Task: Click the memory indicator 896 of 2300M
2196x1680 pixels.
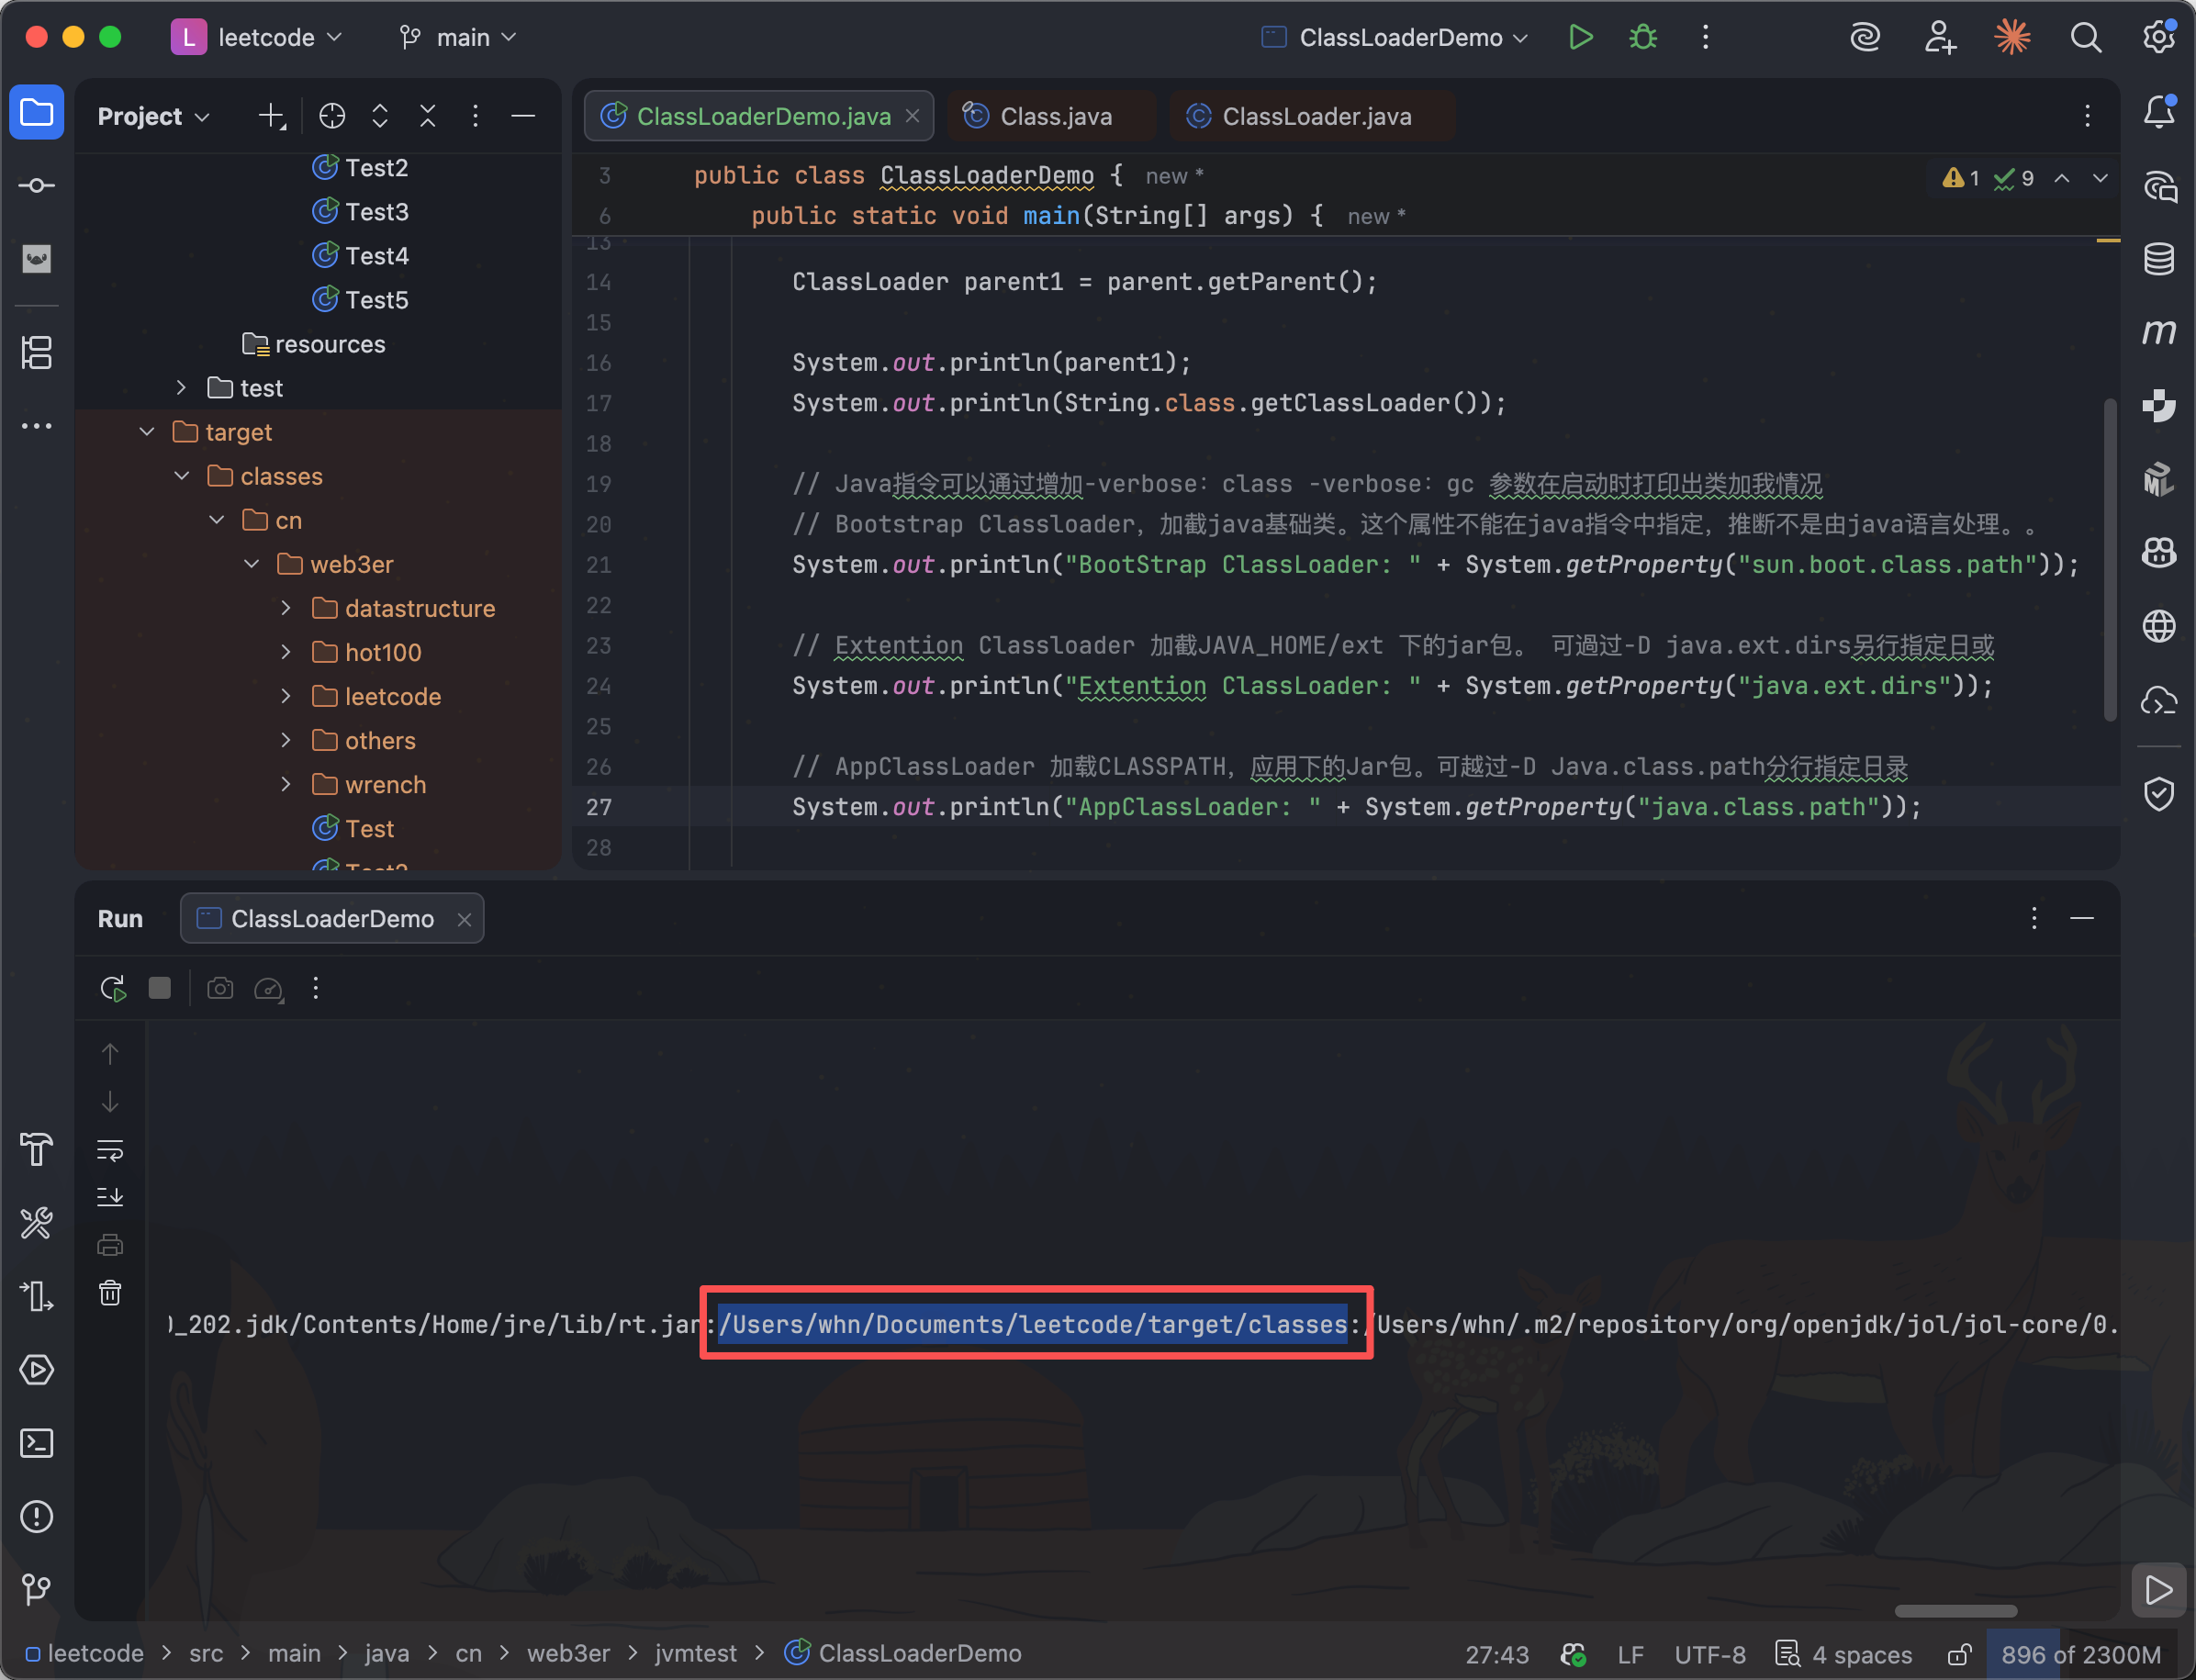Action: (x=2080, y=1654)
